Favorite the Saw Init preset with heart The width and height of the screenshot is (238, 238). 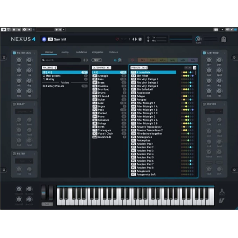point(117,39)
